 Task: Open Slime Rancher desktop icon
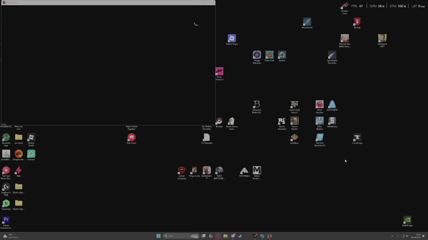click(x=320, y=107)
